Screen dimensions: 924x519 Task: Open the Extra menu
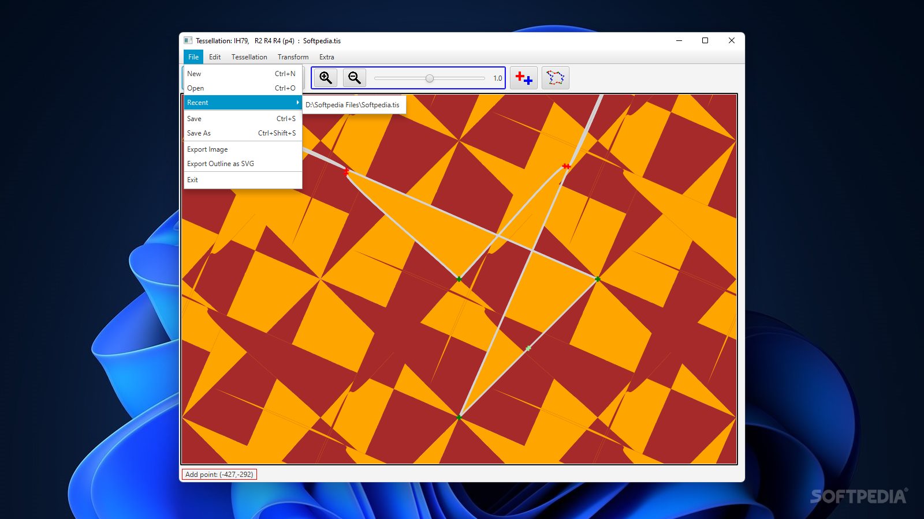point(327,57)
